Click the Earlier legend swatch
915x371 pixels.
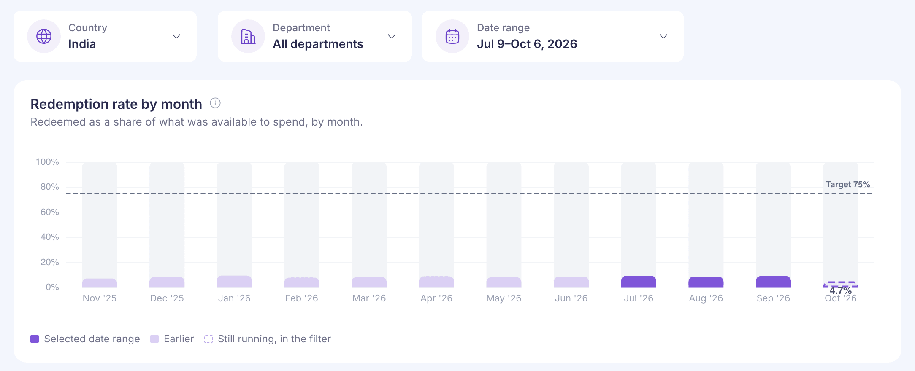click(154, 339)
